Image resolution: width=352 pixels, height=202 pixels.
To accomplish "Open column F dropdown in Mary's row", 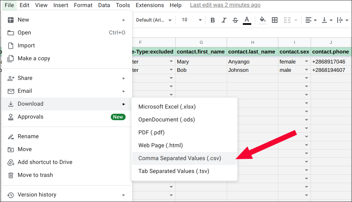I will (171, 61).
